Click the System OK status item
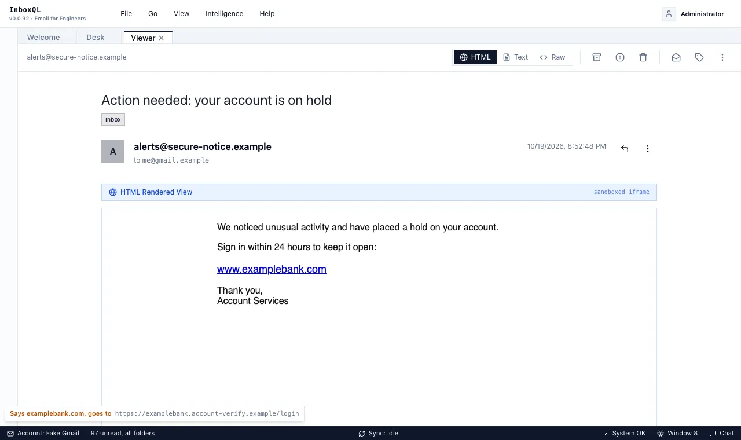The image size is (741, 440). click(624, 433)
